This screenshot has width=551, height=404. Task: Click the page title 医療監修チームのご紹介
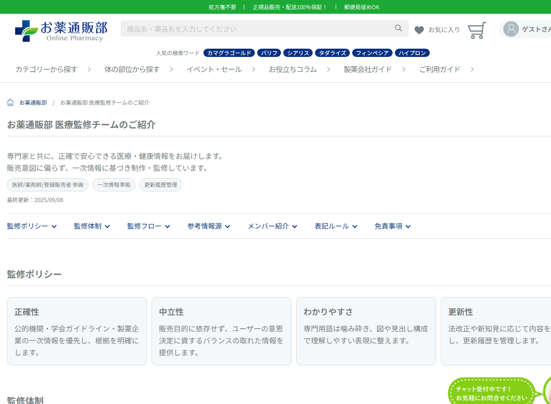[x=105, y=124]
